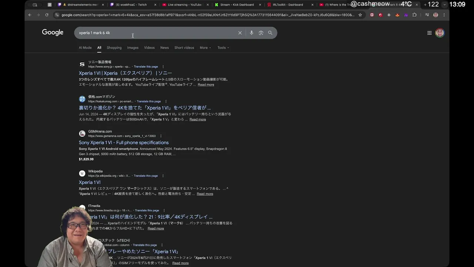The height and width of the screenshot is (267, 474).
Task: Open three-dot options for nikkei result
Action: pos(162,245)
